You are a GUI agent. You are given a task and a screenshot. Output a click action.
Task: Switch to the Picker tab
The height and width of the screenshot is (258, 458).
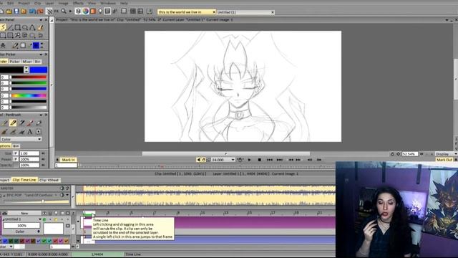tap(14, 62)
